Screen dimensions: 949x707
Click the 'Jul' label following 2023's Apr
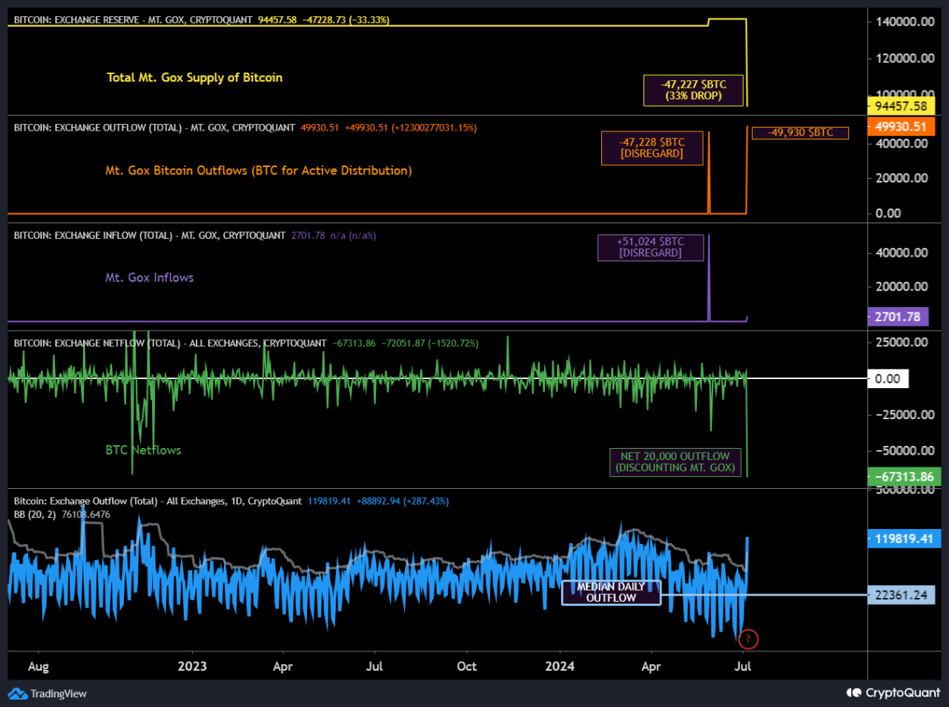pyautogui.click(x=374, y=666)
